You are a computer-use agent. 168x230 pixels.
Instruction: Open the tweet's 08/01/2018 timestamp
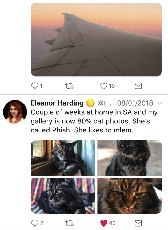tap(135, 103)
